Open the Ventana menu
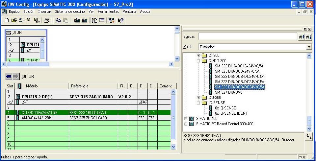This screenshot has width=316, height=161. (129, 12)
